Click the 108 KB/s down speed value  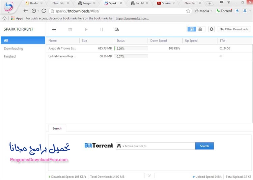pos(174,48)
